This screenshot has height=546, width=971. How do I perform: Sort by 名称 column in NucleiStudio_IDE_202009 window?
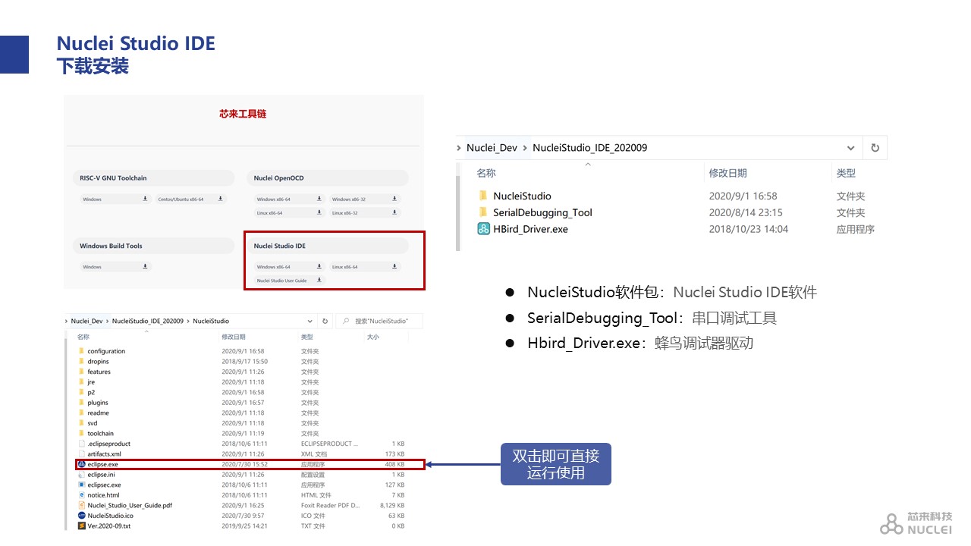[x=486, y=174]
